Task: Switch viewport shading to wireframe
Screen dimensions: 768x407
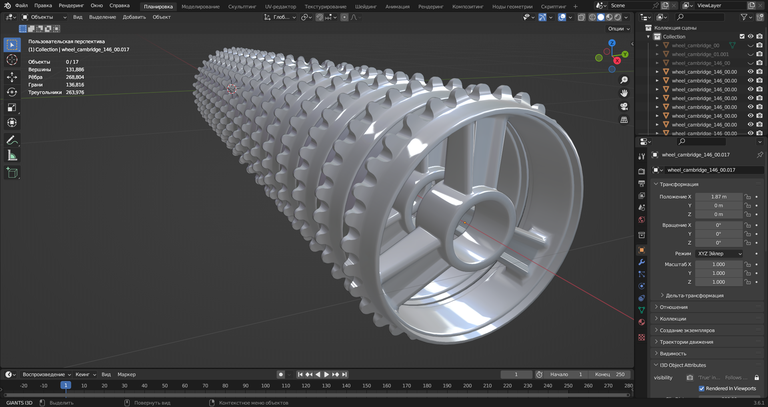Action: pyautogui.click(x=592, y=17)
